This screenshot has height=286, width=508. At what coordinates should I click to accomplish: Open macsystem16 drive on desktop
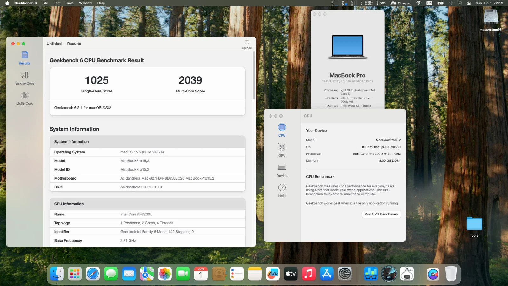pyautogui.click(x=491, y=20)
